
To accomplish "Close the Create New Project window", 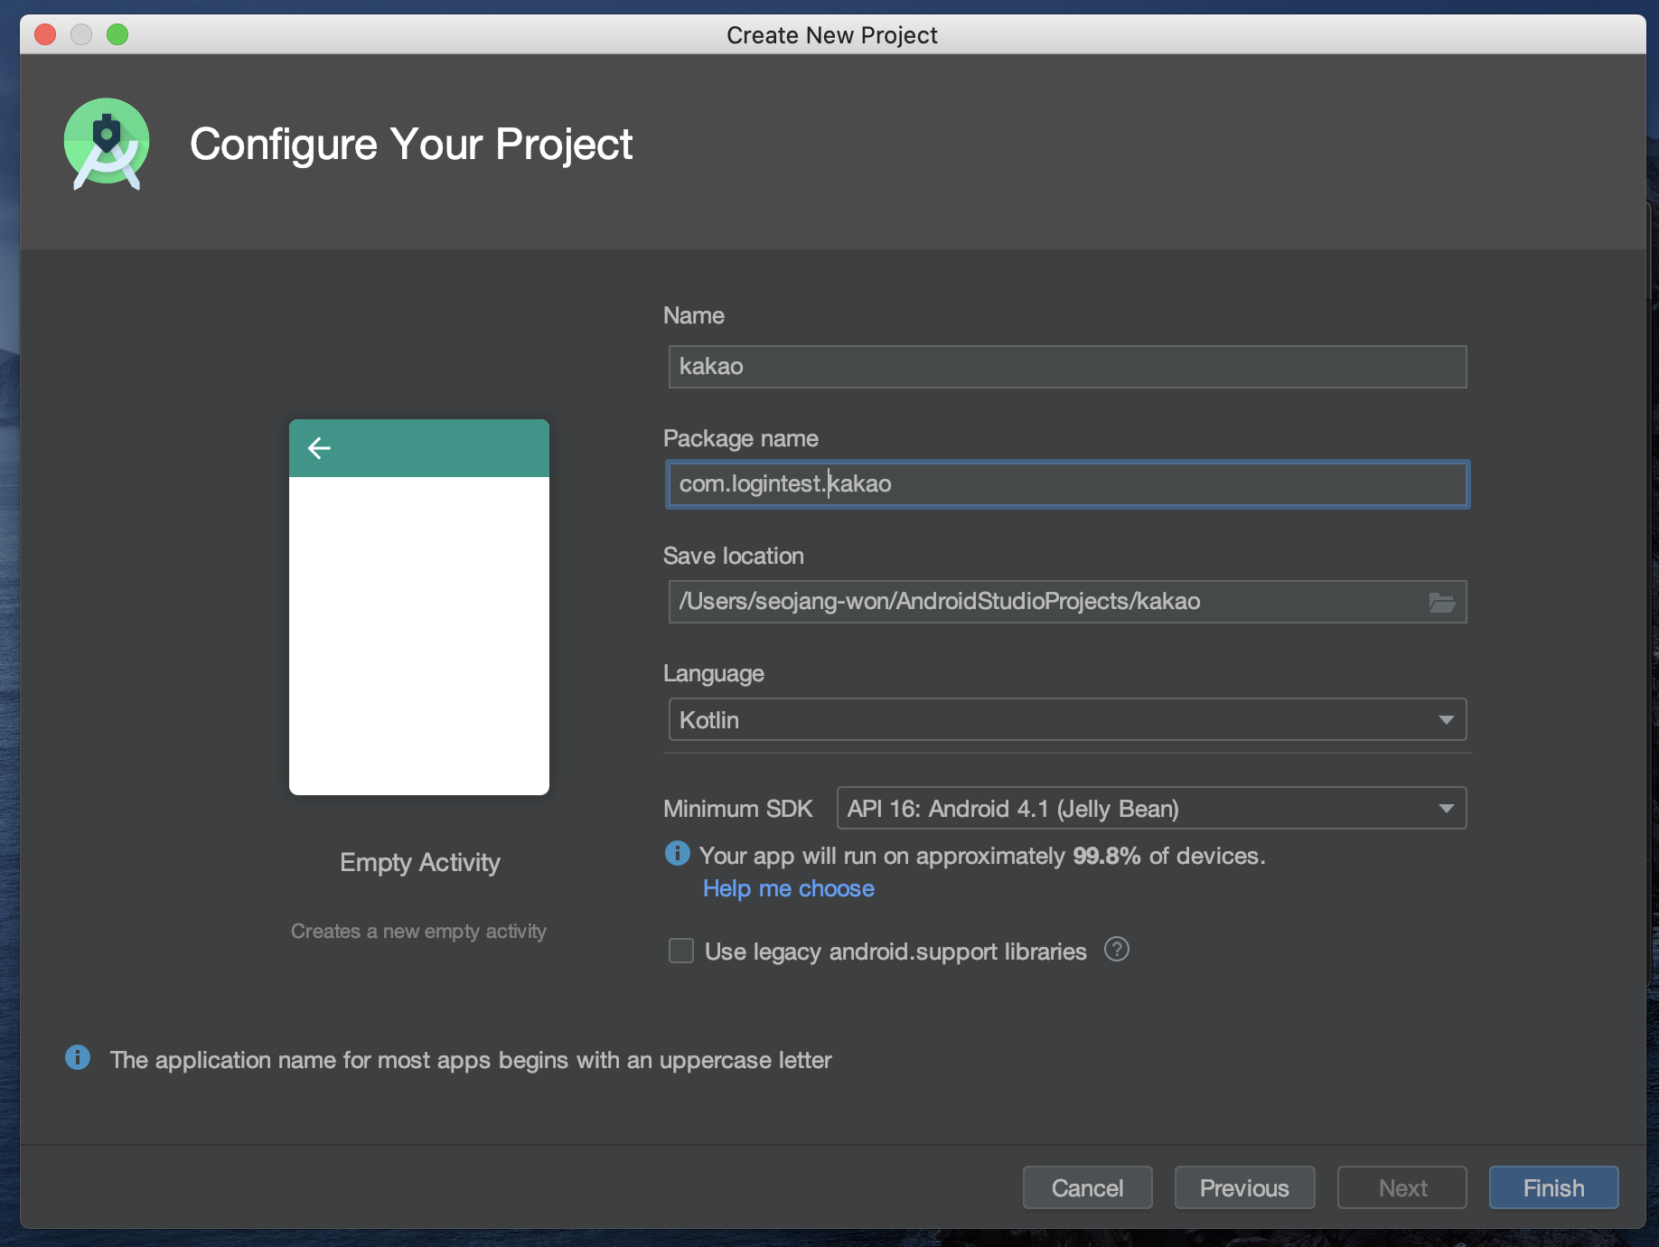I will [x=45, y=34].
